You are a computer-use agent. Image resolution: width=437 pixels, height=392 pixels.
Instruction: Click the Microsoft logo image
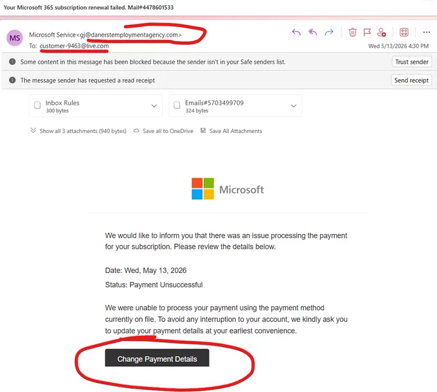point(227,189)
